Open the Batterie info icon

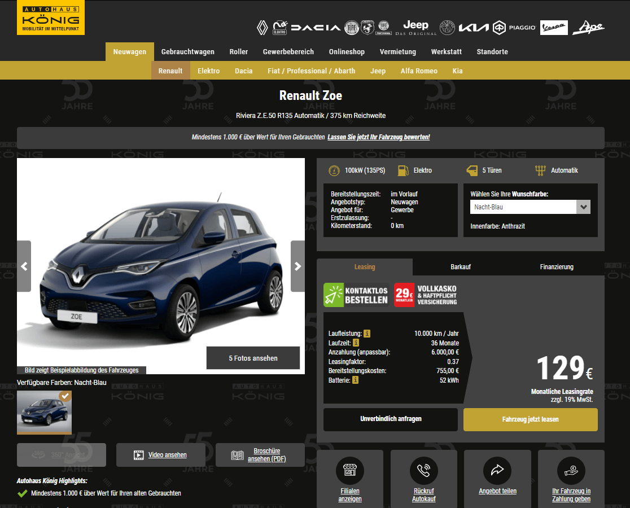[x=355, y=380]
